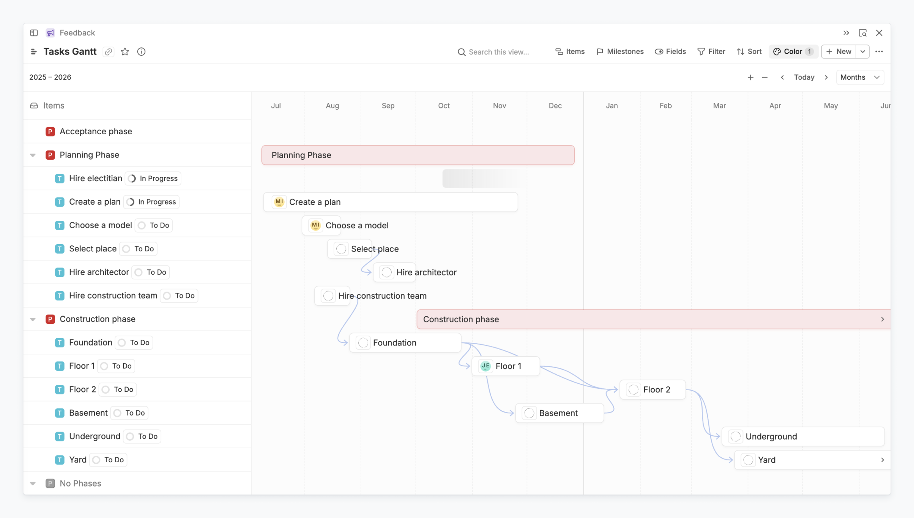Click the MI avatar on Create a plan bar
The height and width of the screenshot is (518, 914).
[x=279, y=202]
